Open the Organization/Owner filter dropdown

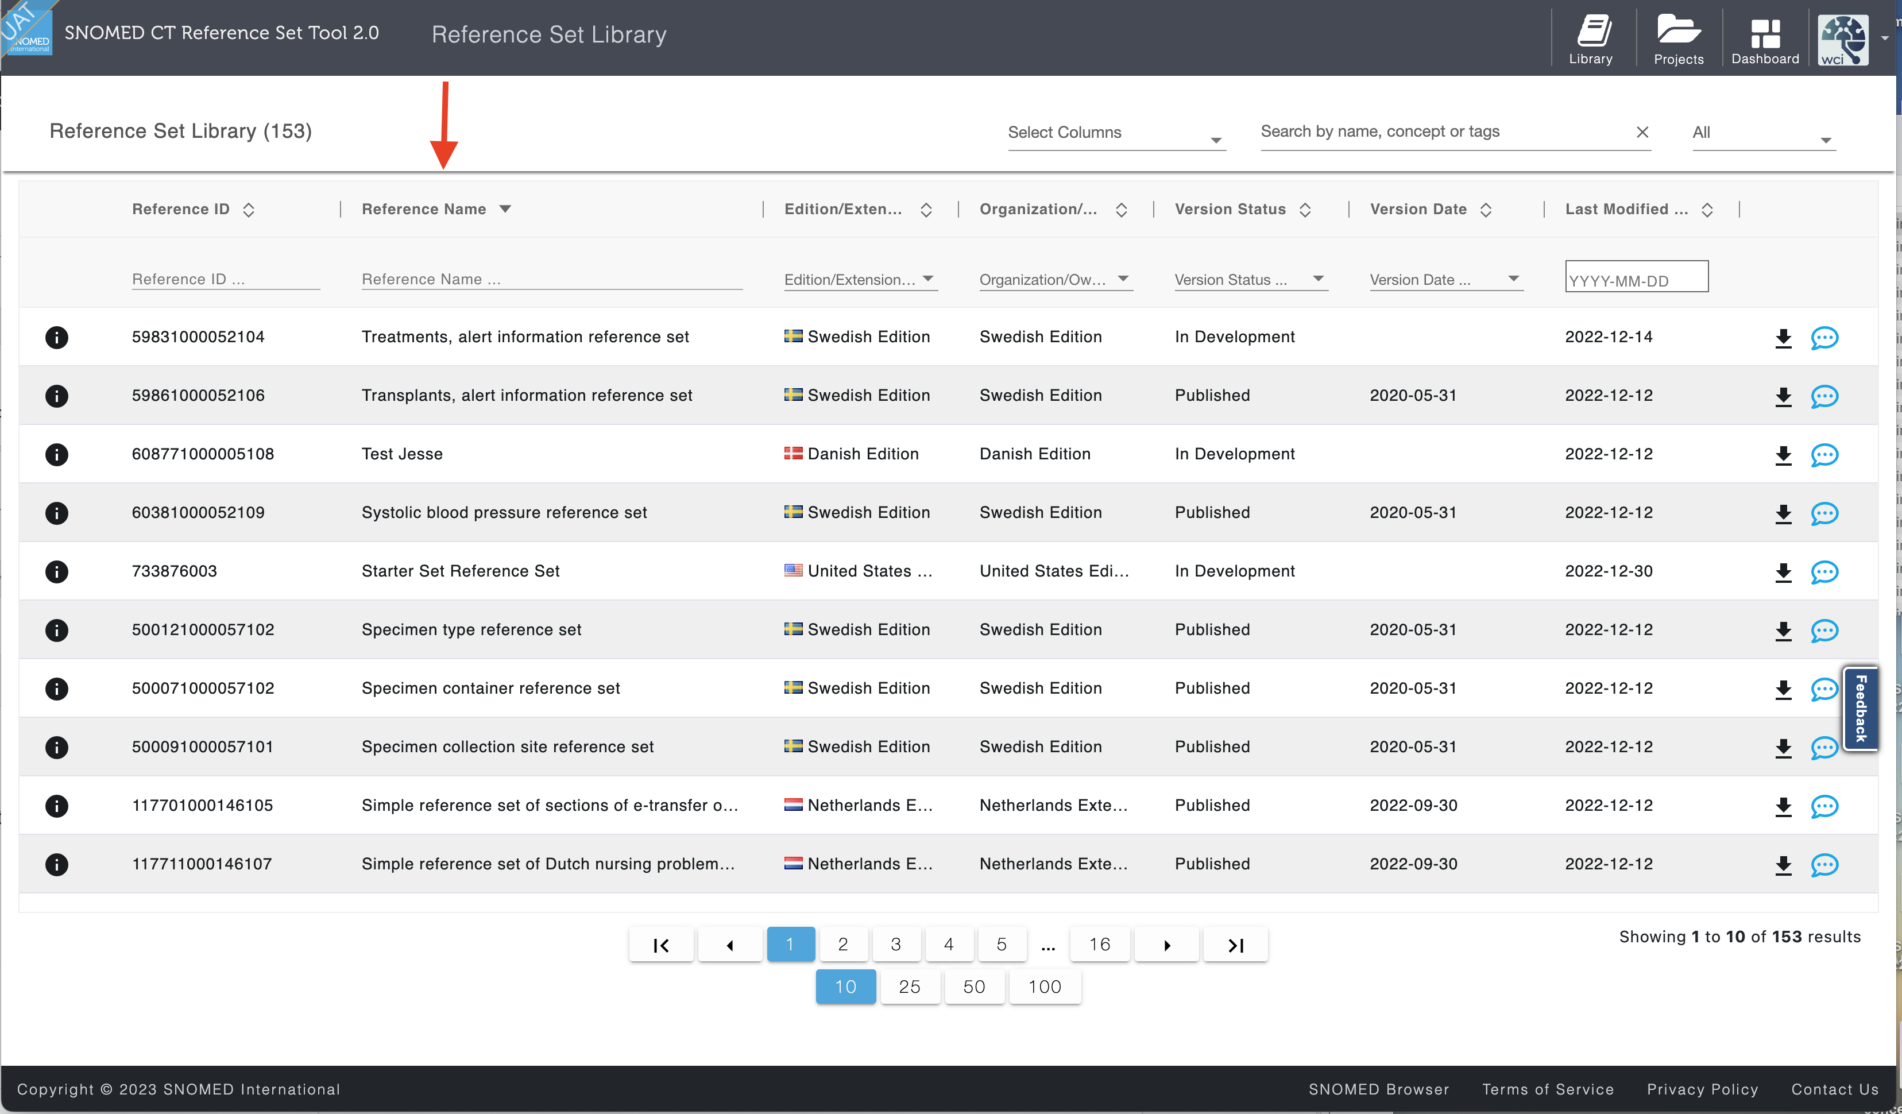1056,280
